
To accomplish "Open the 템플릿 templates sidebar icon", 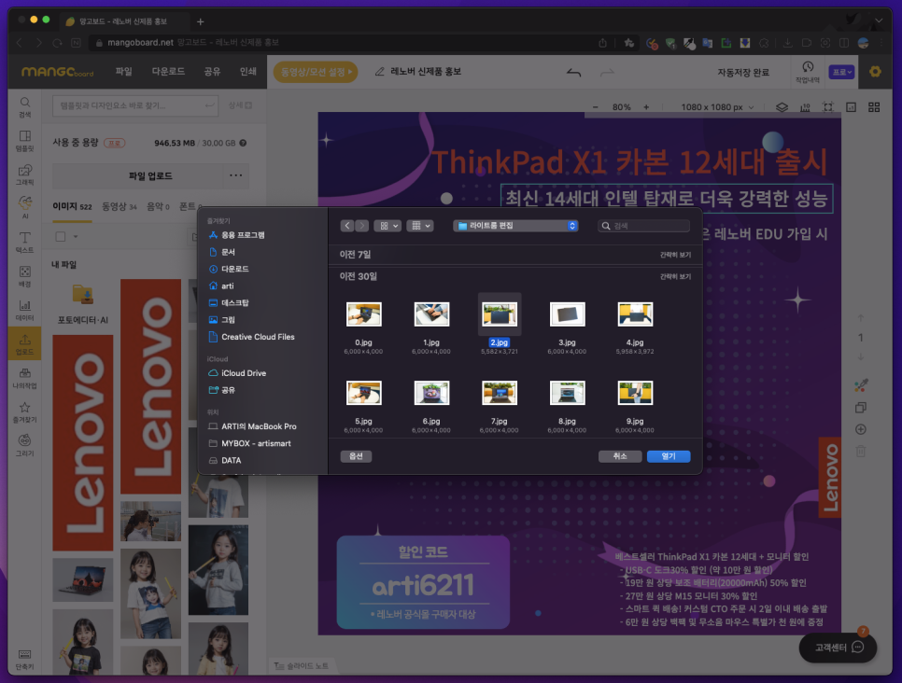I will point(24,141).
